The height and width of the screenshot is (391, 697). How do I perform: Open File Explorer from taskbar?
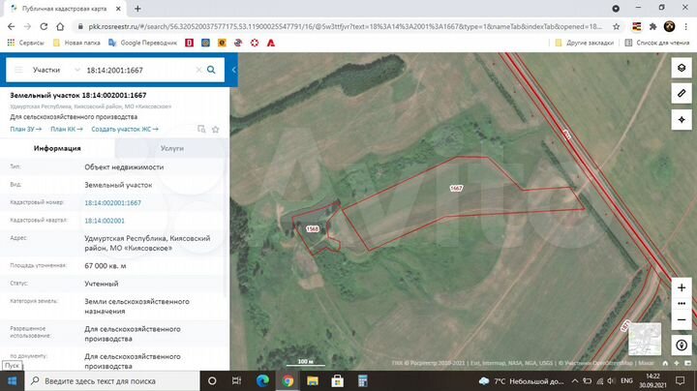(x=313, y=381)
